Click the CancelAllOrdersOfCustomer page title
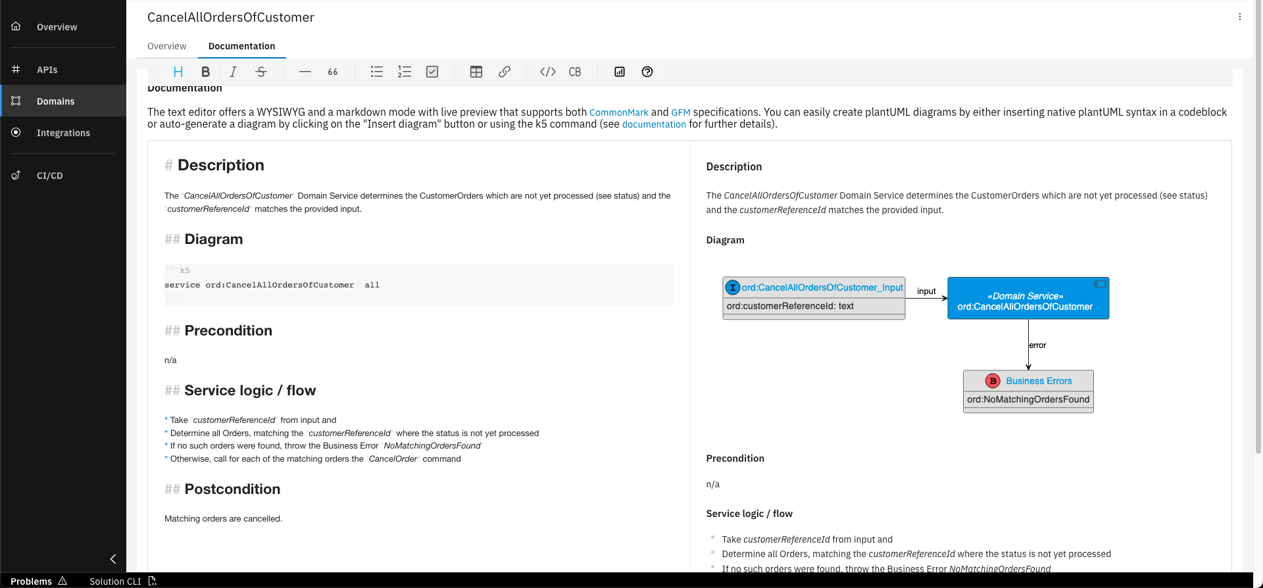This screenshot has height=588, width=1263. pos(231,18)
